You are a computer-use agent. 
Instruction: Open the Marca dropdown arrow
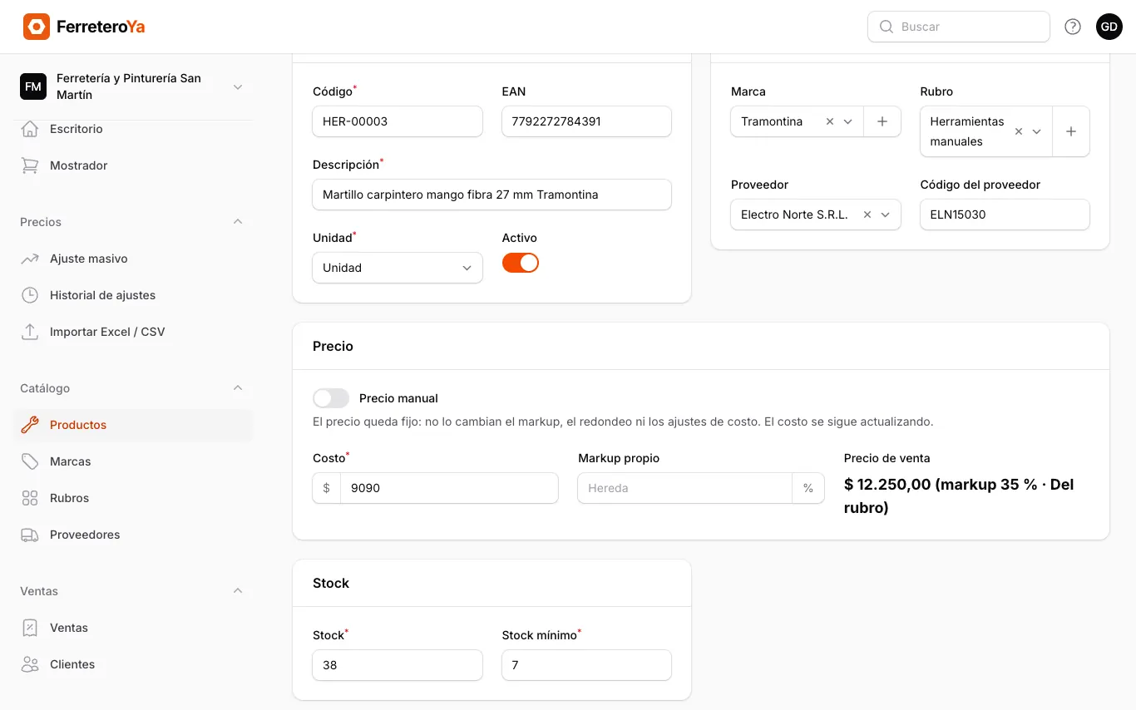coord(848,121)
